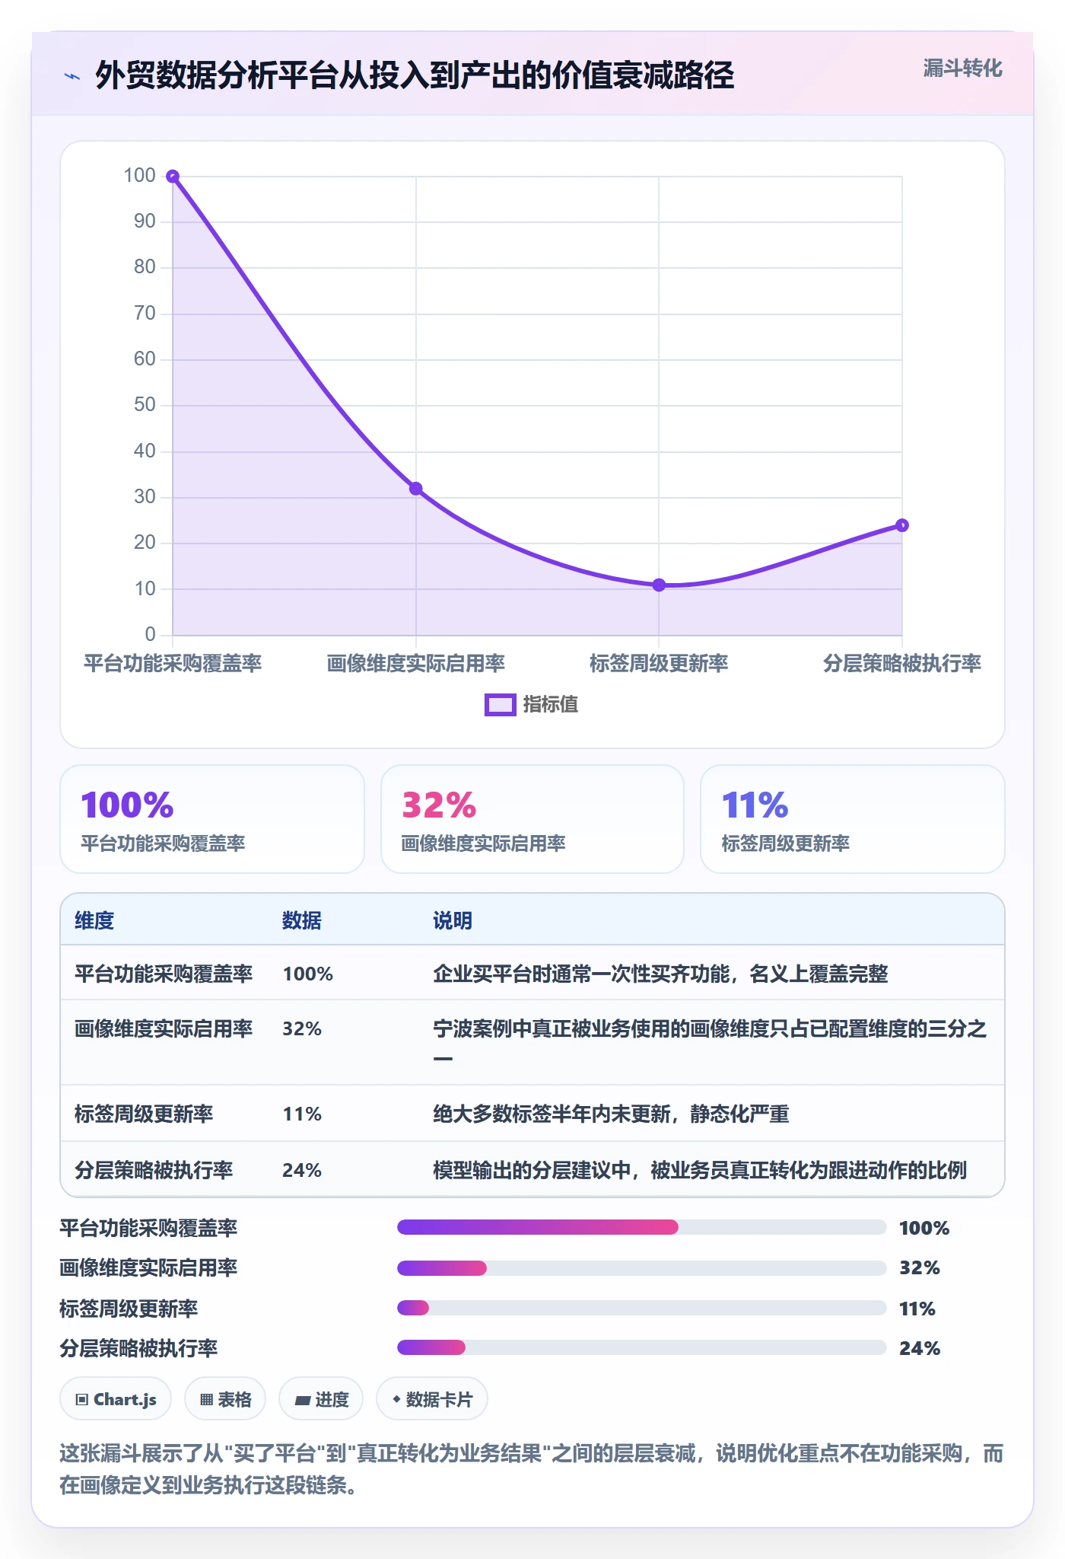Click description 企业买平台时通常一次性买齐功能
Image resolution: width=1065 pixels, height=1559 pixels.
pyautogui.click(x=660, y=974)
